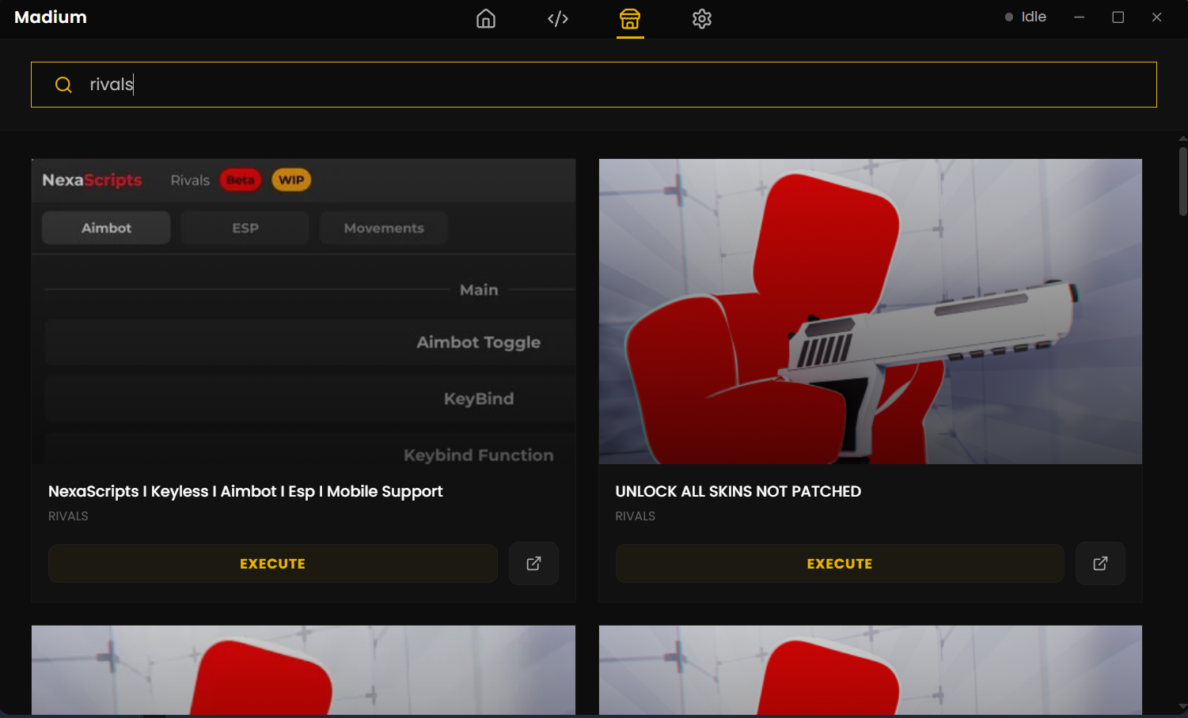The width and height of the screenshot is (1188, 718).
Task: Click the search field containing rivals
Action: (594, 85)
